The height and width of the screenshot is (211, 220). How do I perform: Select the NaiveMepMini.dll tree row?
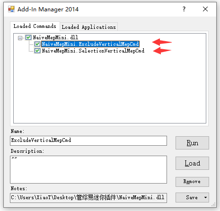[55, 37]
